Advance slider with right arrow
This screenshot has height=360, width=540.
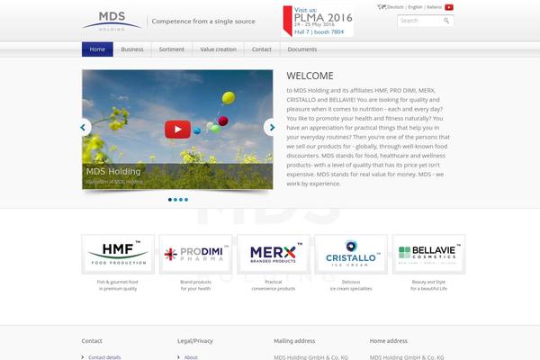272,128
